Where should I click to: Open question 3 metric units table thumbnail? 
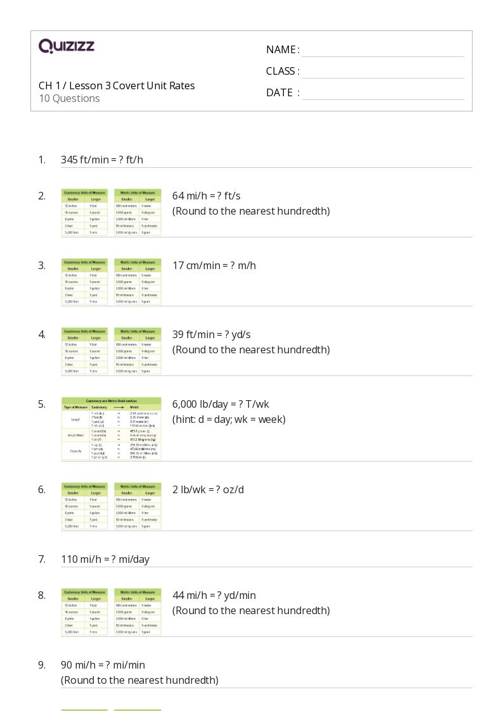pos(138,282)
